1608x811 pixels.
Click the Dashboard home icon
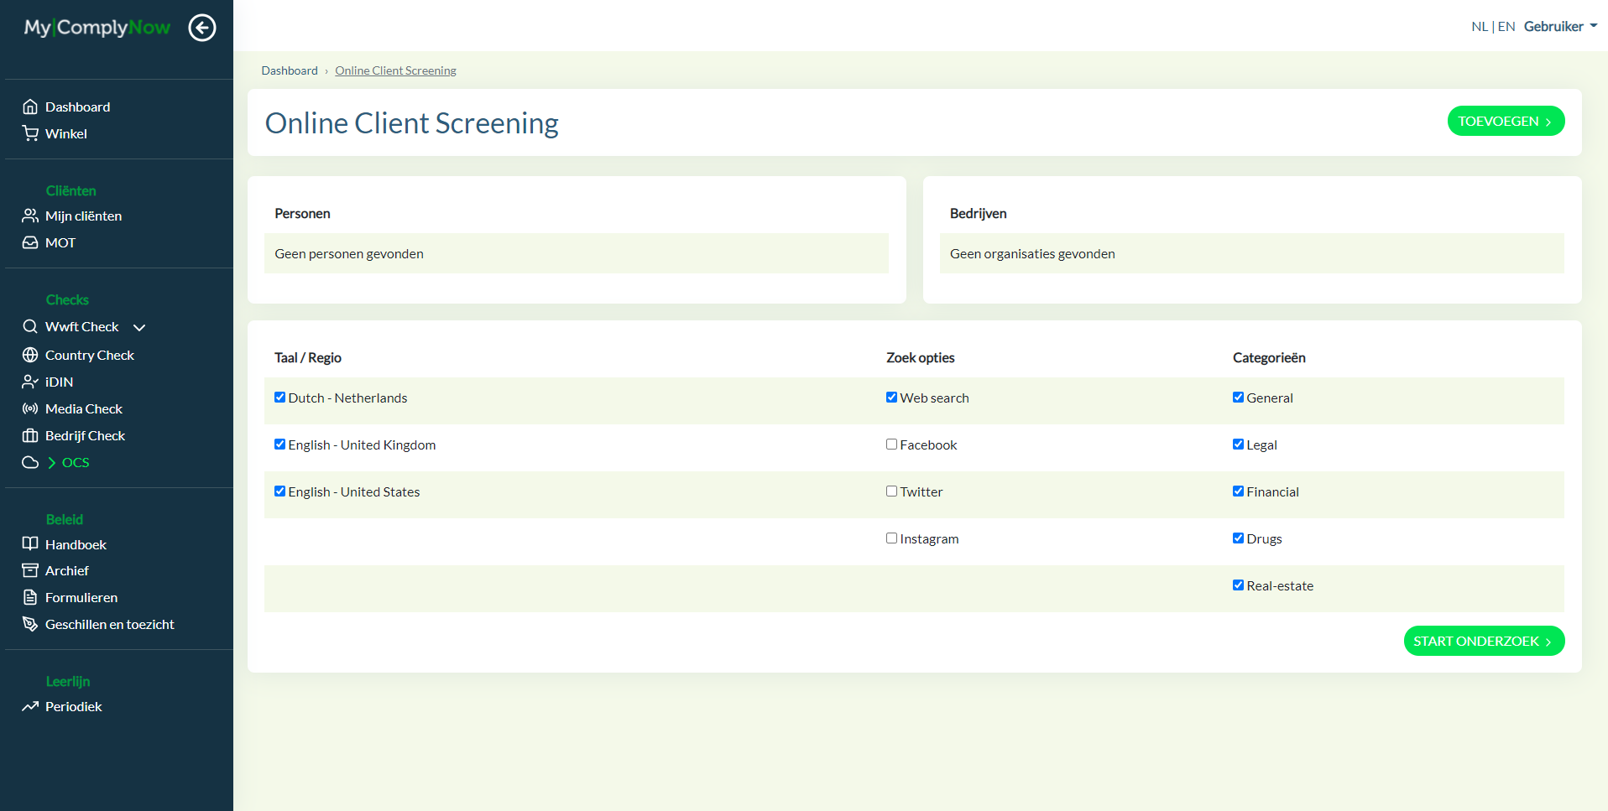(30, 107)
